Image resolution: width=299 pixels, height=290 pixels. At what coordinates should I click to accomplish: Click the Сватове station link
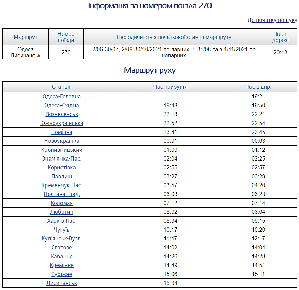[x=62, y=248]
